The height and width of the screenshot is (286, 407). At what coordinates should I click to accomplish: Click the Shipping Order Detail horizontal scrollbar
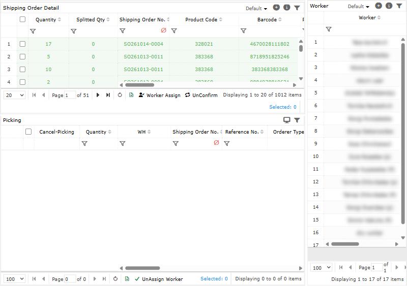(140, 85)
